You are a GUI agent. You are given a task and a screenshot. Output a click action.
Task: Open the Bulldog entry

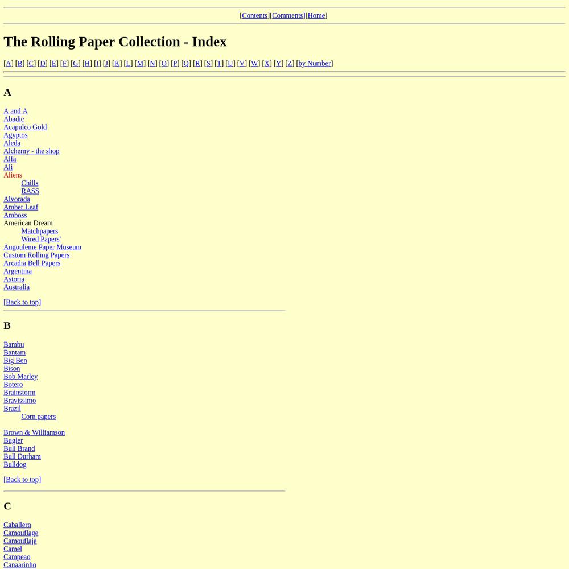click(15, 464)
